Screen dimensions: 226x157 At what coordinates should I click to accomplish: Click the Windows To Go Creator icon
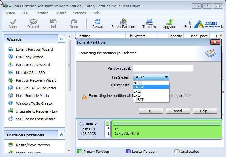click(x=11, y=103)
